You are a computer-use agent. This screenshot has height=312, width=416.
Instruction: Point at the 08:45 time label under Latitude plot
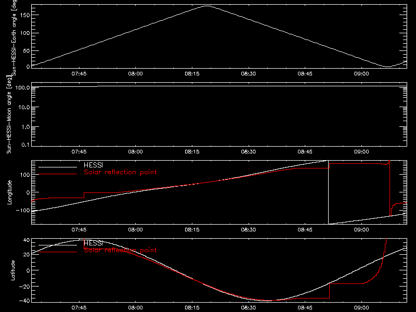click(305, 308)
